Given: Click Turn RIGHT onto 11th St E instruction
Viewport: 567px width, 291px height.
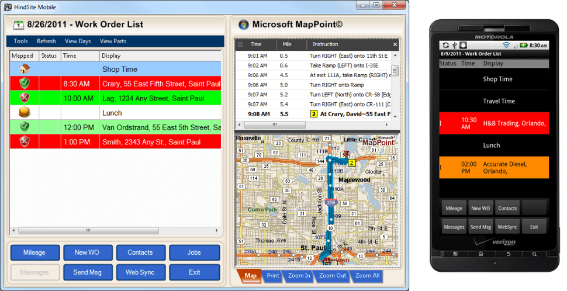Looking at the screenshot, I should point(313,56).
